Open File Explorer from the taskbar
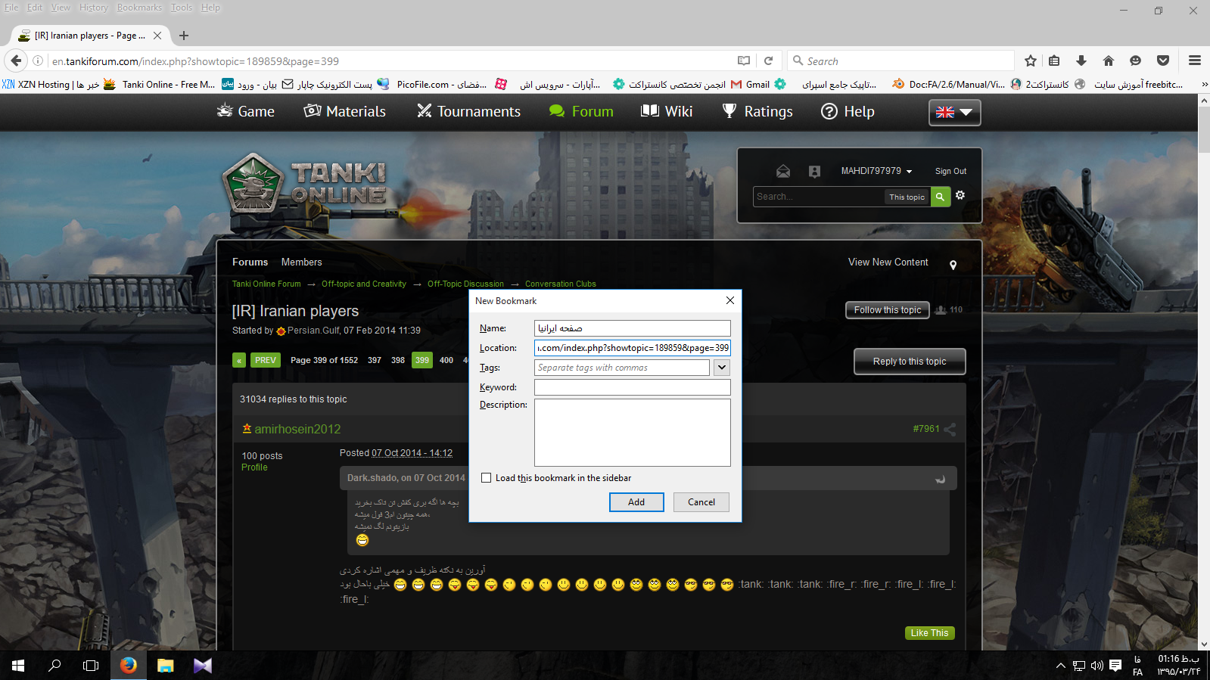This screenshot has height=680, width=1210. 165,666
